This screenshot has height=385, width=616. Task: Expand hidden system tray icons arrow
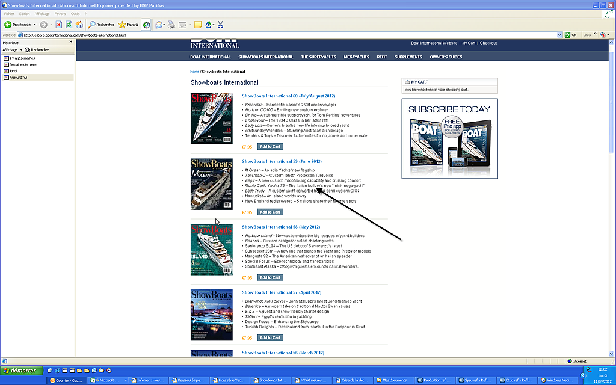[584, 375]
